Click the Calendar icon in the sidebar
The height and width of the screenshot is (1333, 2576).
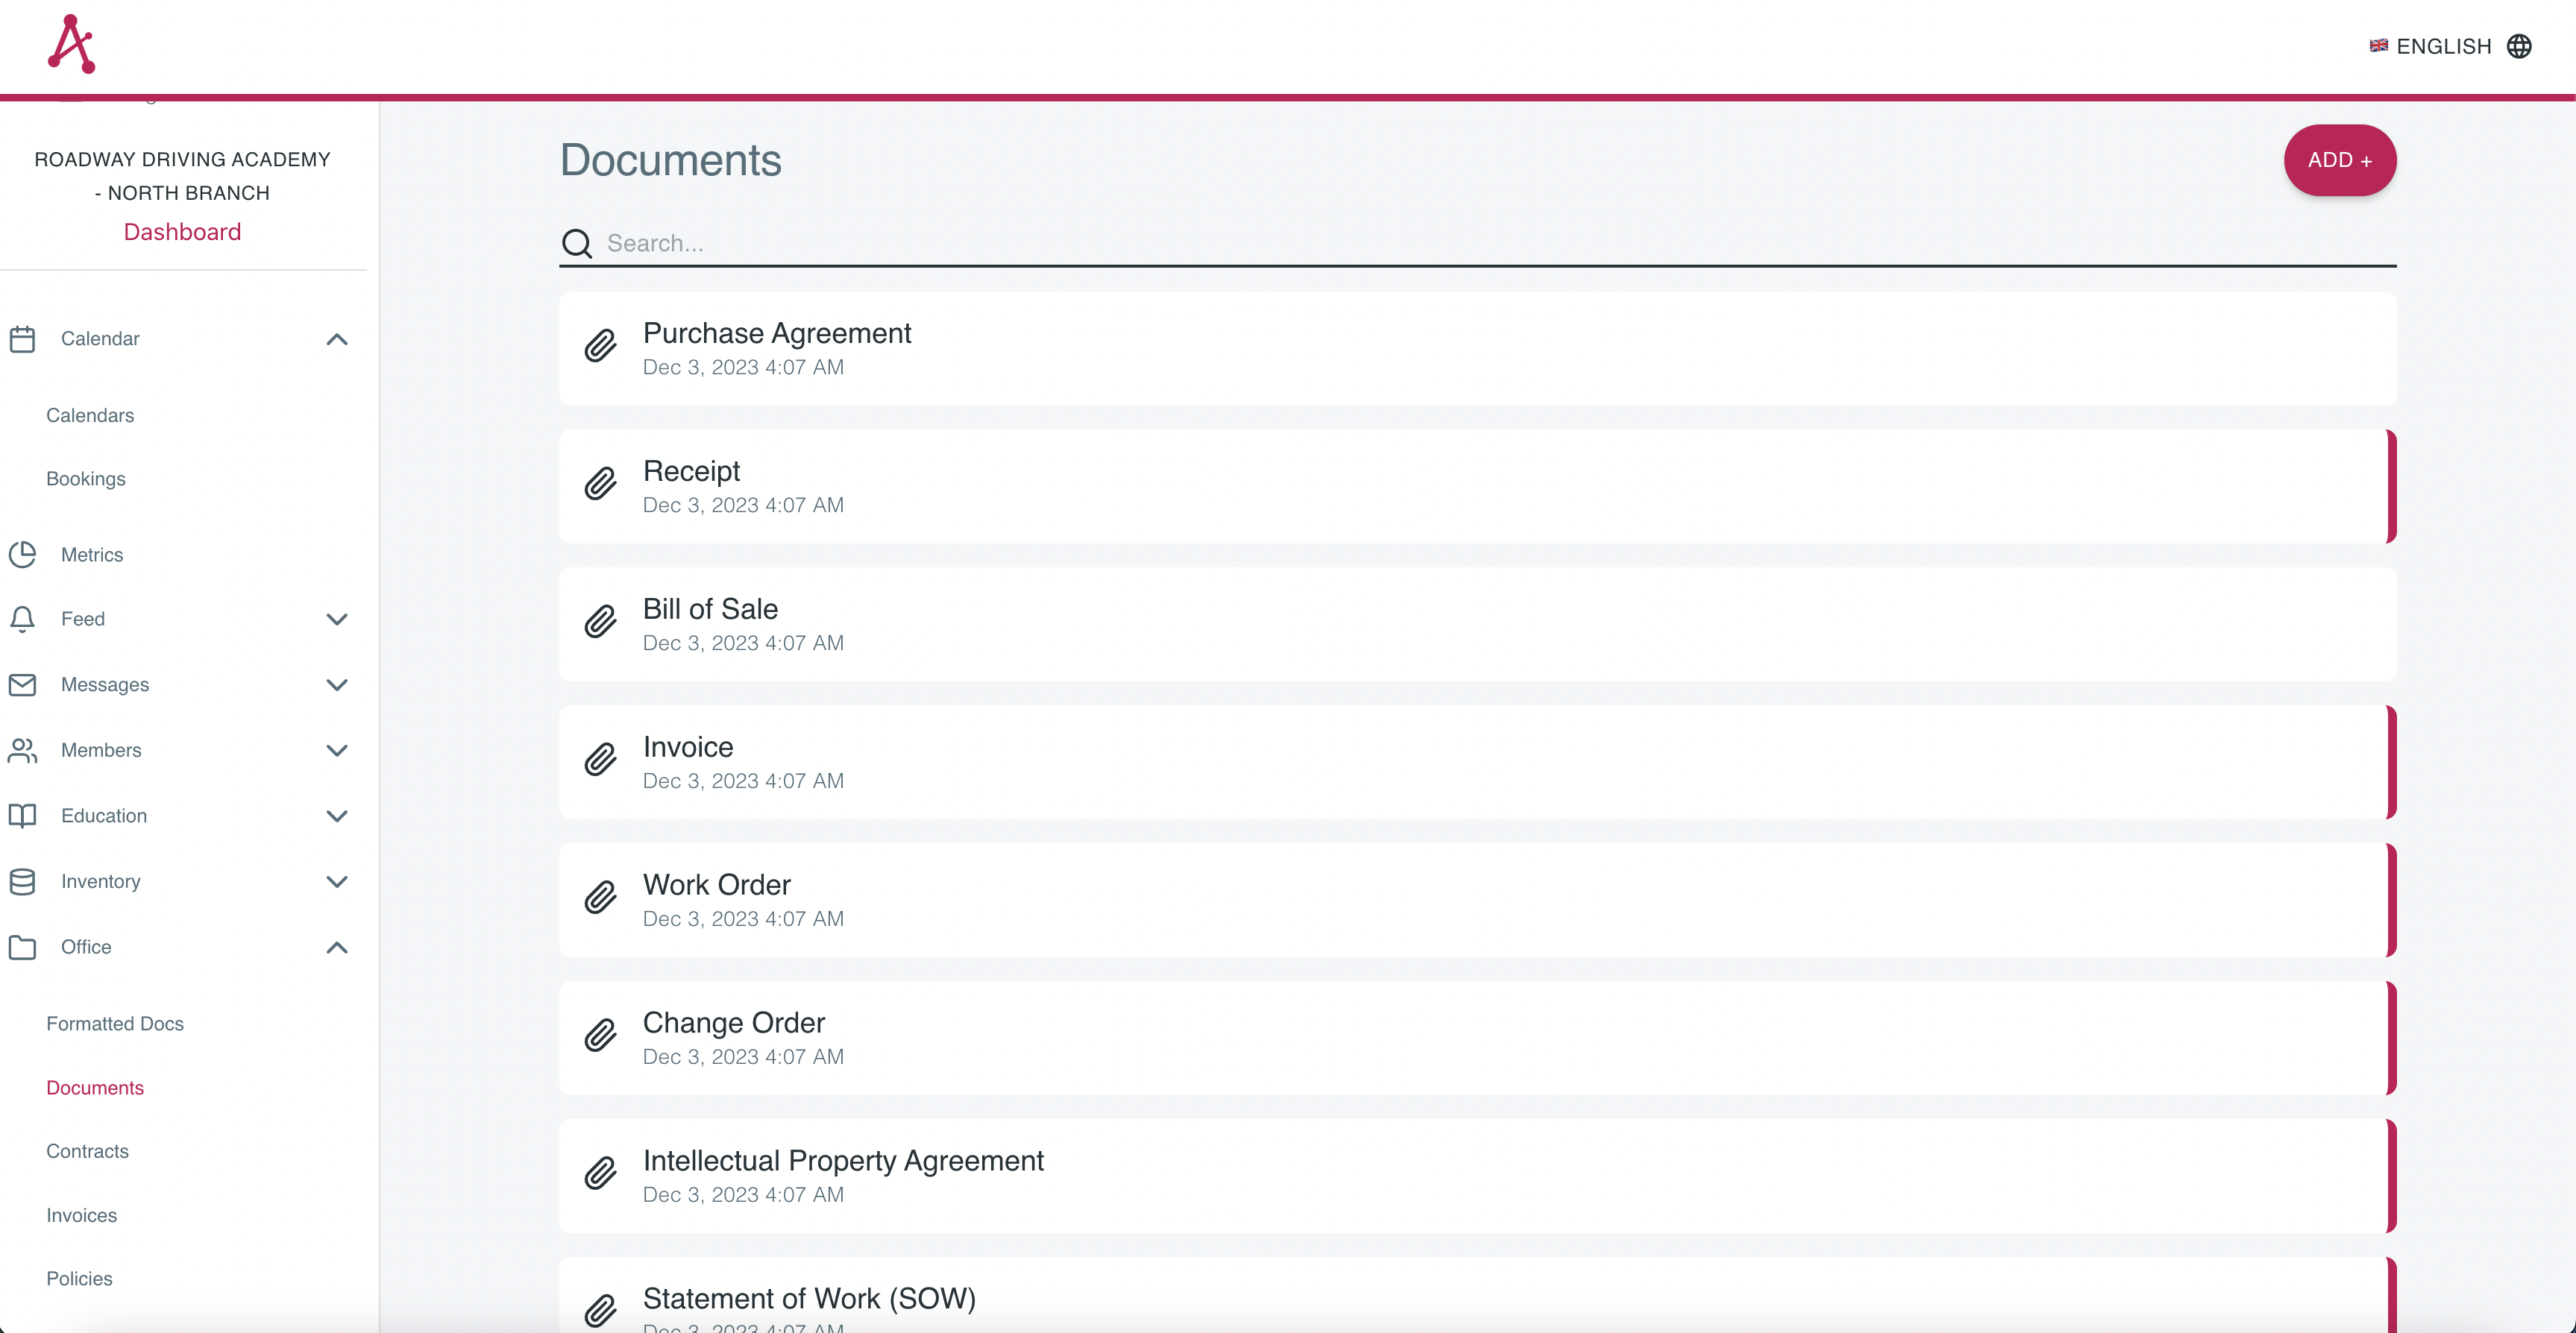tap(22, 339)
